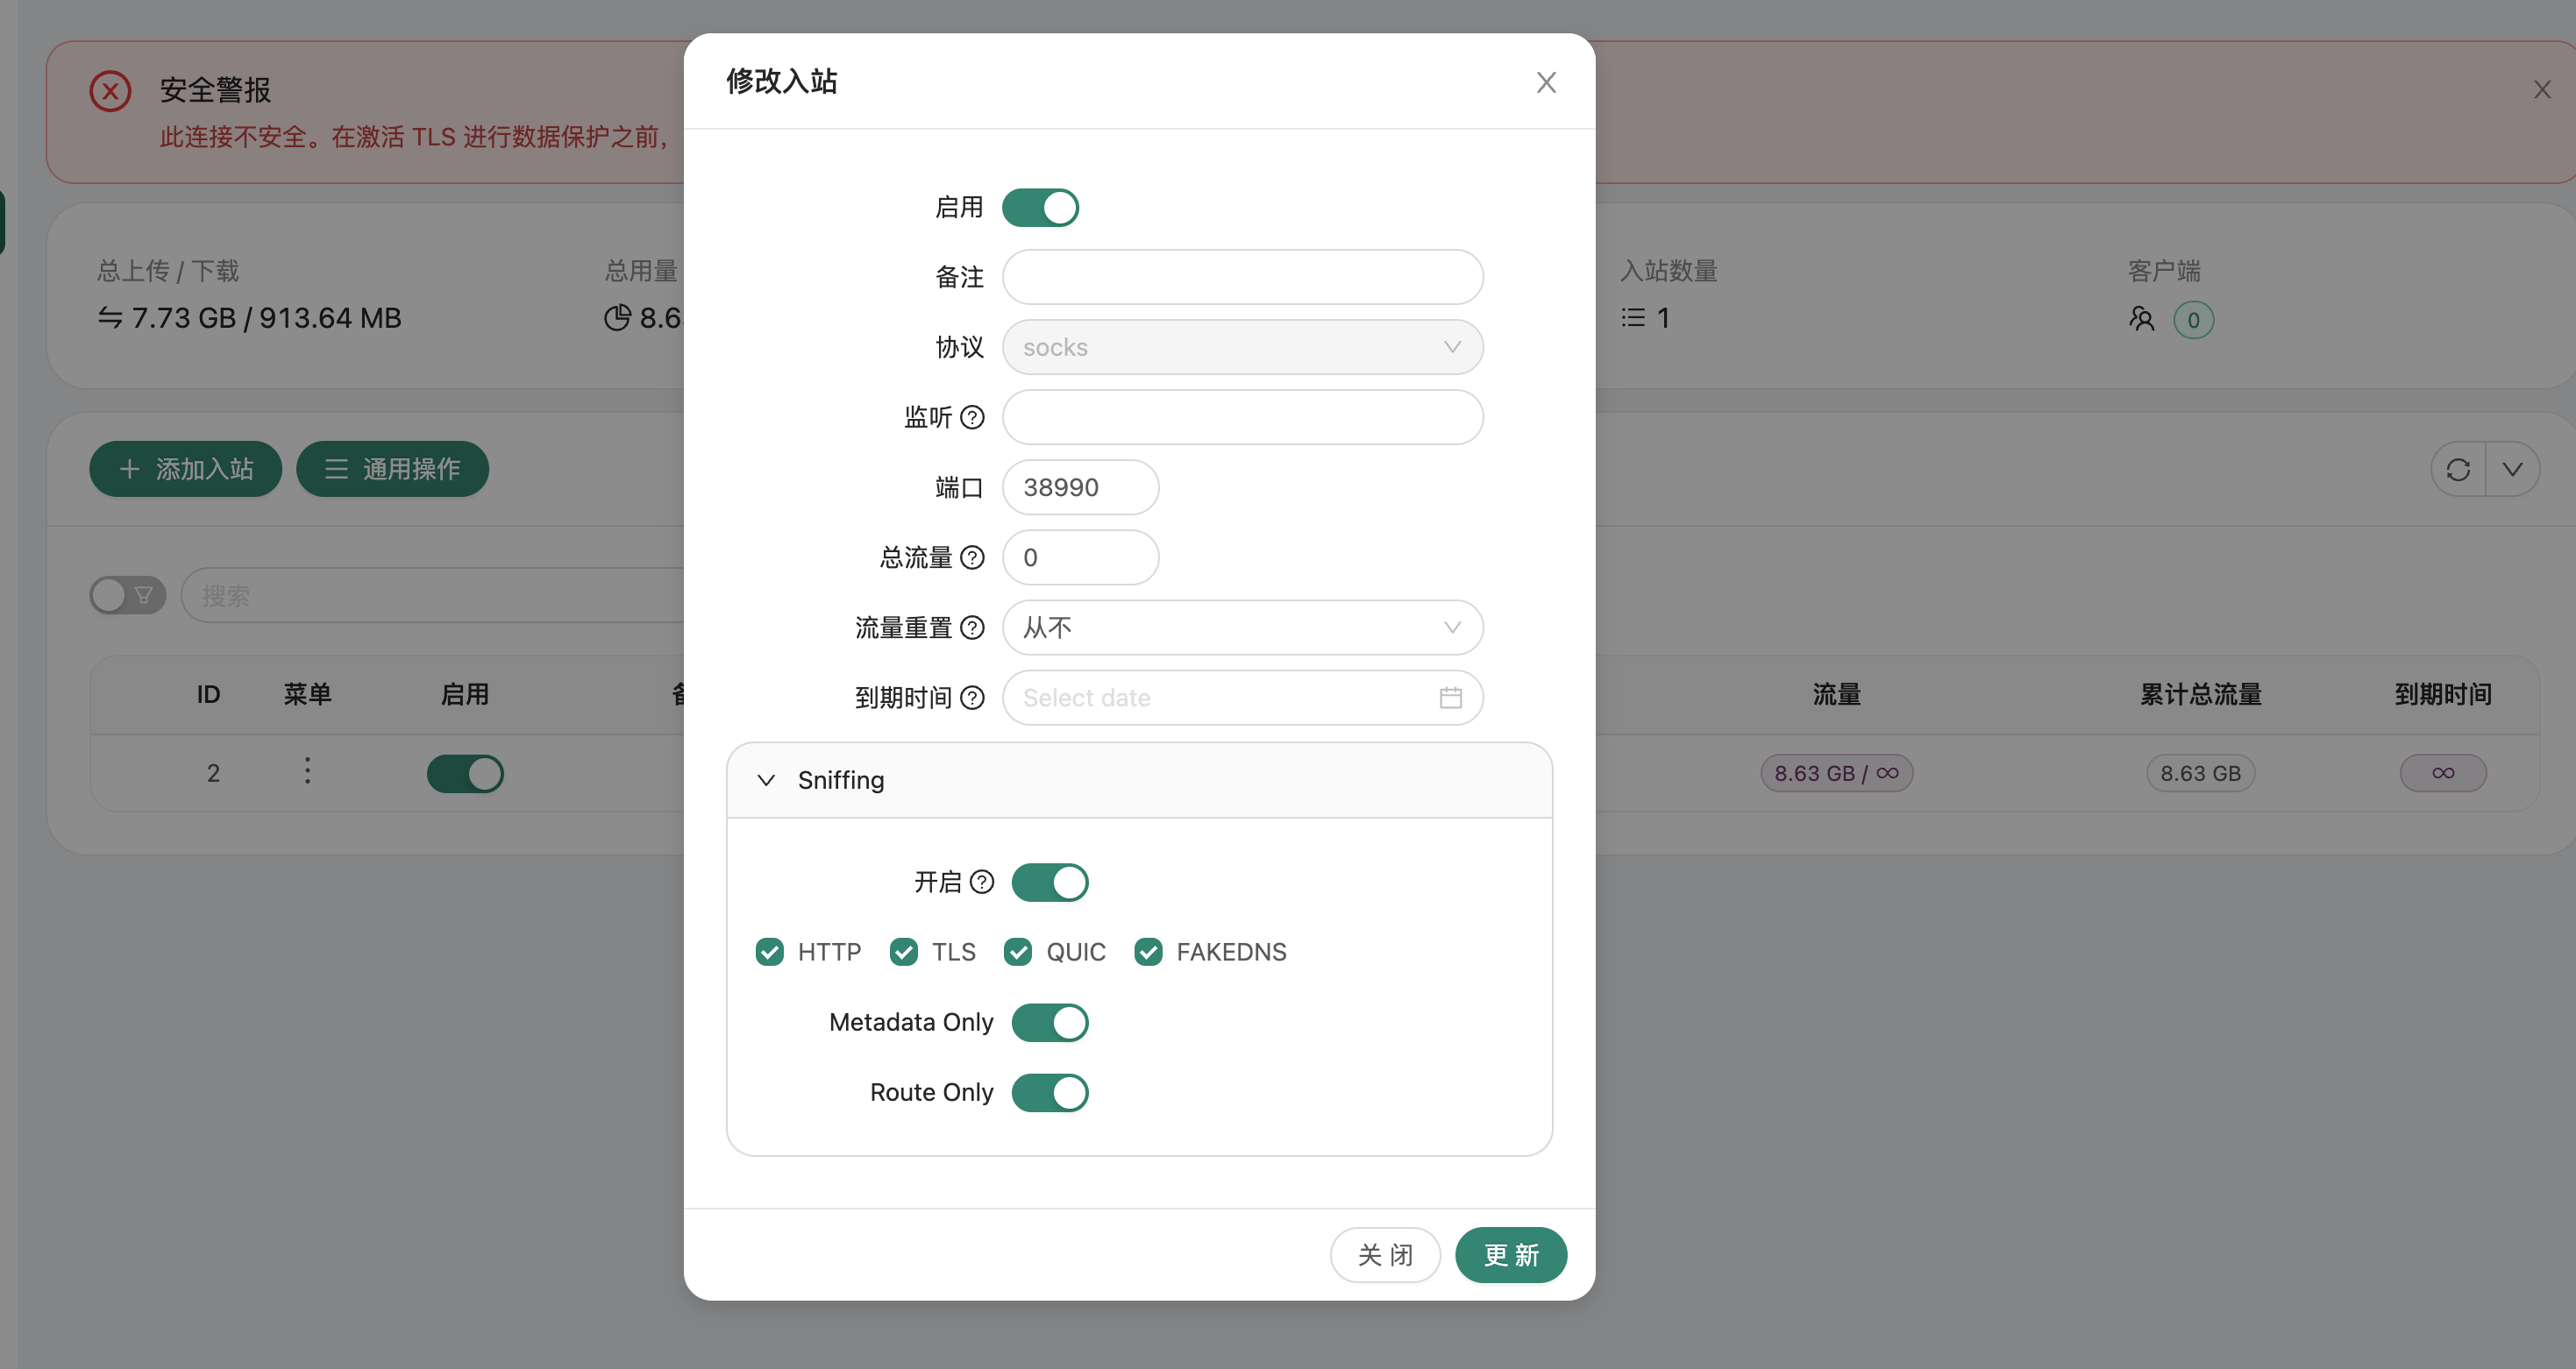Open the 流量重置 dropdown
Screen dimensions: 2576x1369
coord(1242,628)
